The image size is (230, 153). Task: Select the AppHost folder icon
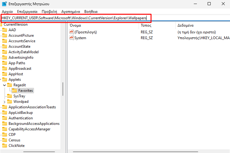tap(5, 74)
